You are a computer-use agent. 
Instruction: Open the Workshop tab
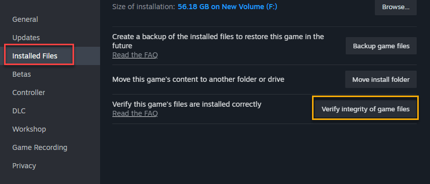coord(29,129)
